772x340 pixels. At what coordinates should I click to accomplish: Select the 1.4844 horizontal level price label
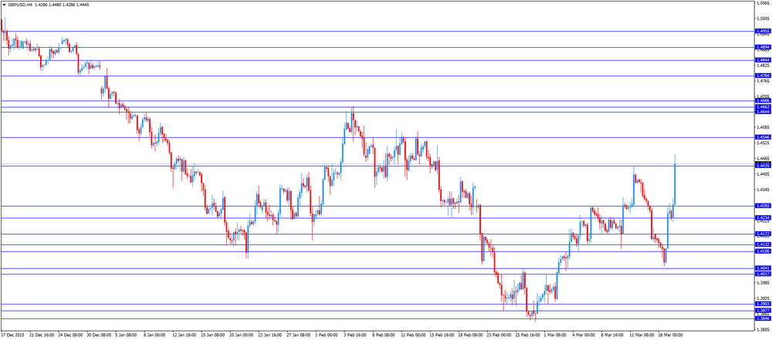click(x=763, y=60)
